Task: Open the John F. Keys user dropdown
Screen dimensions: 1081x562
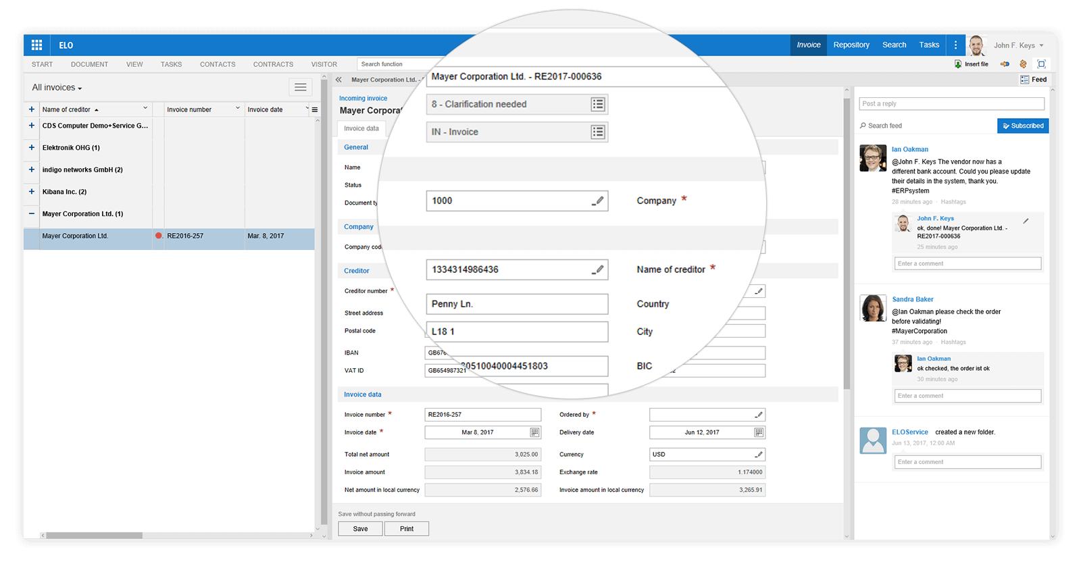Action: coord(1019,45)
